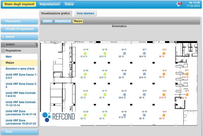
Task: Open the tree view icon beside S00001
Action: [36, 45]
